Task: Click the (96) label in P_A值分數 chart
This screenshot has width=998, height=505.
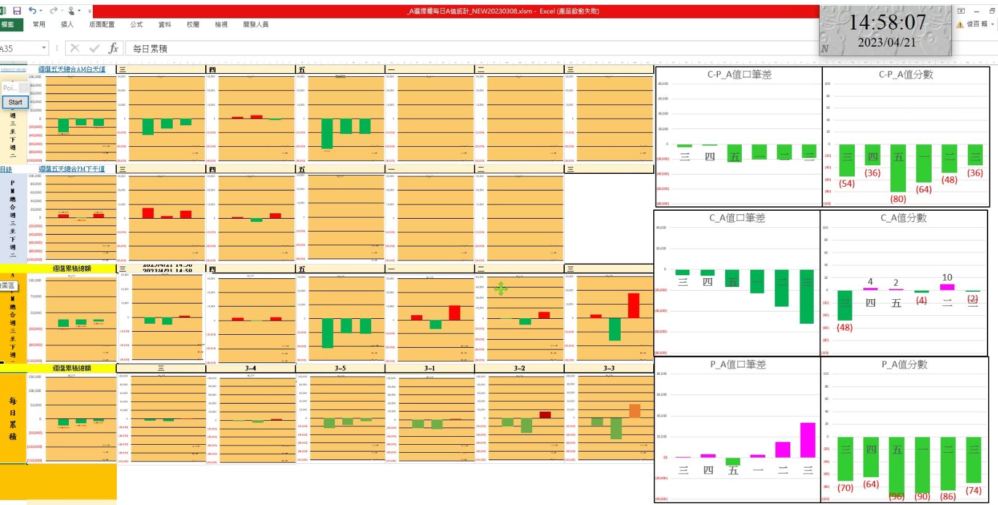Action: [897, 496]
